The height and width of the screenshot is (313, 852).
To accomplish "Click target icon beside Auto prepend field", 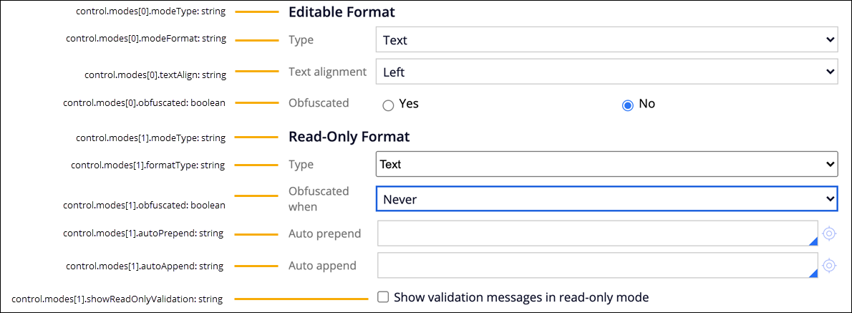I will click(x=829, y=233).
